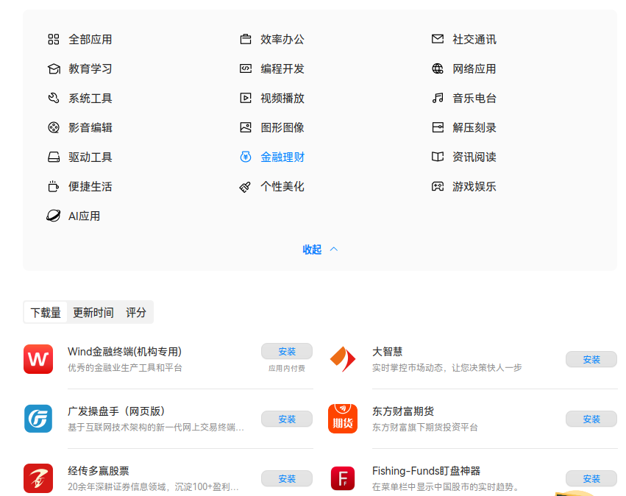
Task: Install Wind金融终端(机构专用)
Action: point(287,352)
